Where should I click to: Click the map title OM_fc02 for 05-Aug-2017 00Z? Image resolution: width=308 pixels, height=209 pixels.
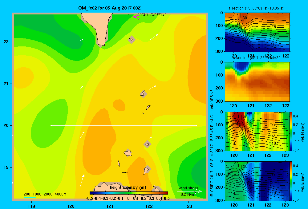pos(109,8)
